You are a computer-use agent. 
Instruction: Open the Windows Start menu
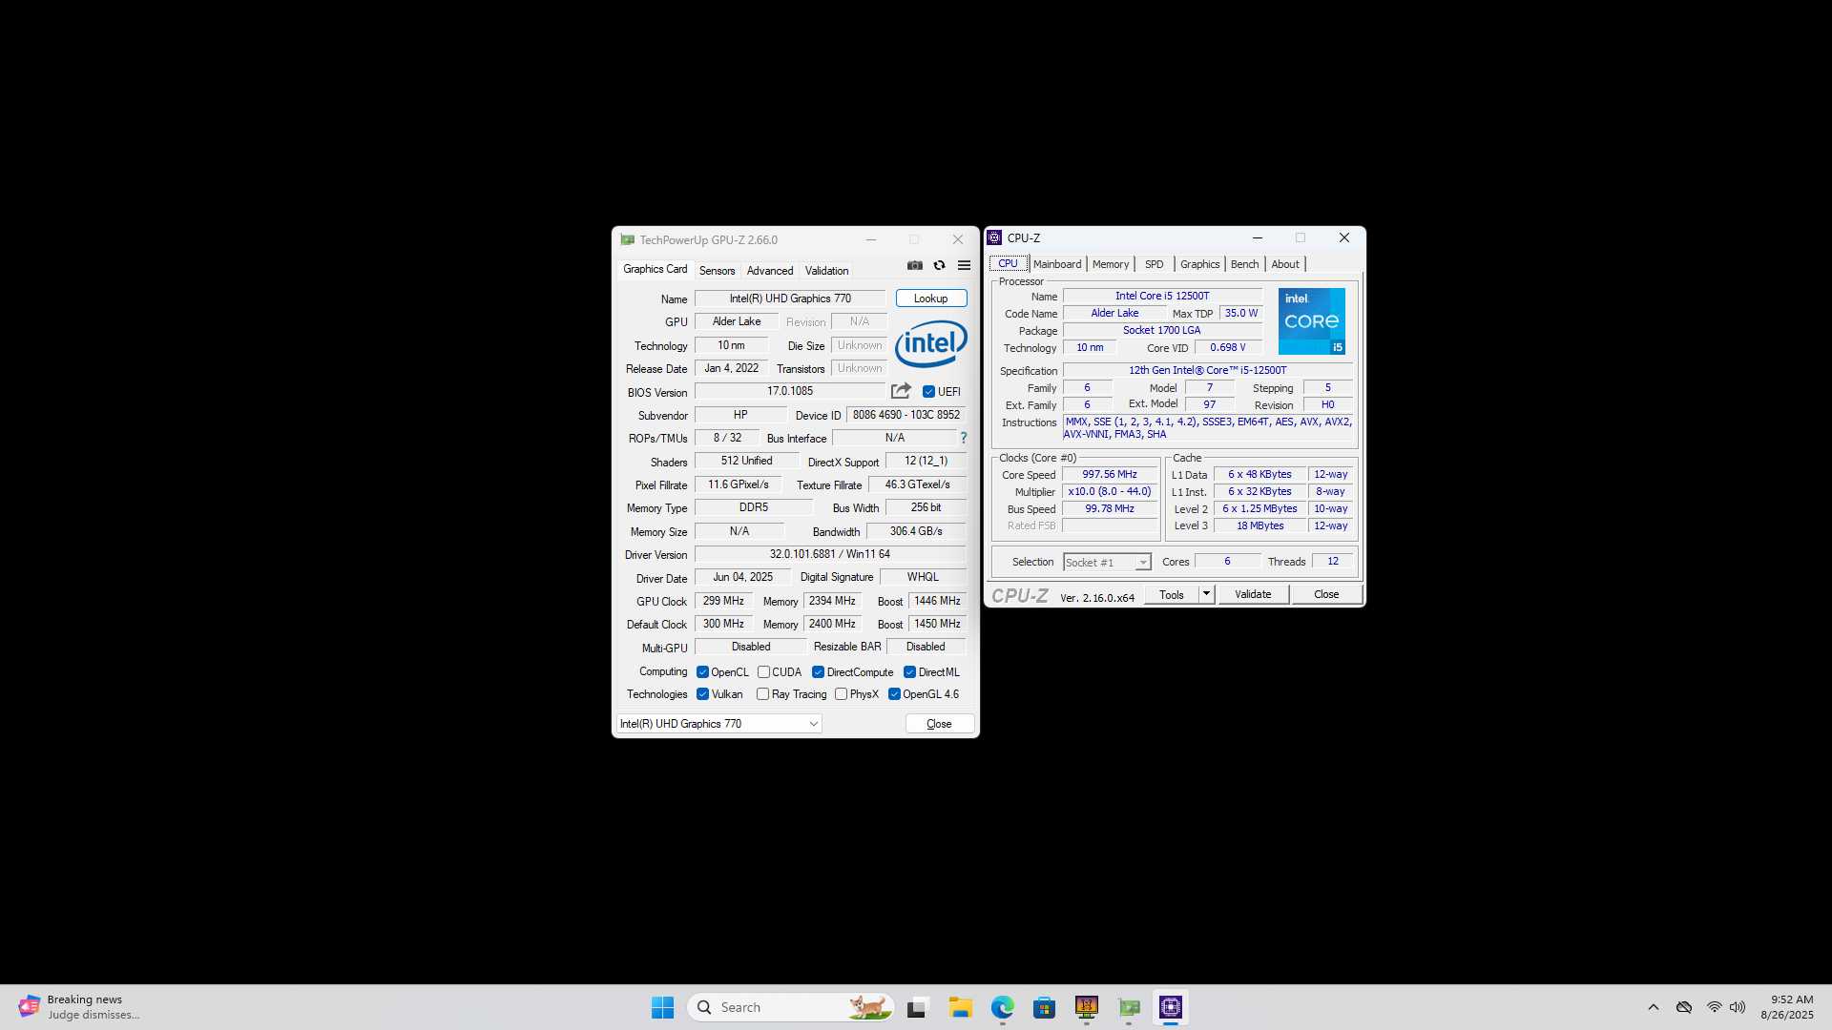662,1007
